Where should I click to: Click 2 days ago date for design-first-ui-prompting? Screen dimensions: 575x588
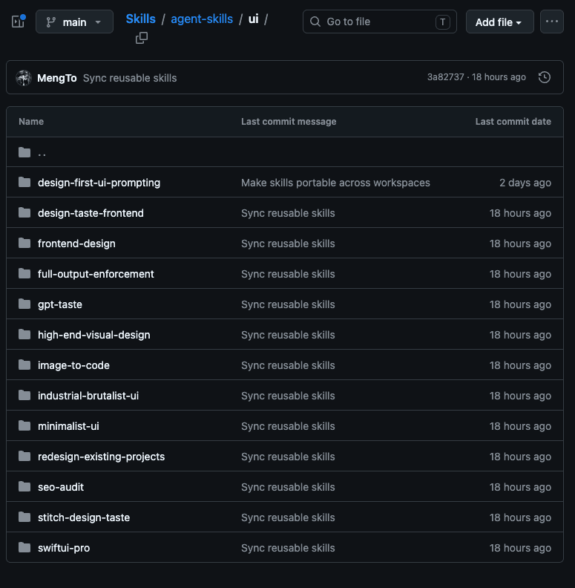click(525, 183)
